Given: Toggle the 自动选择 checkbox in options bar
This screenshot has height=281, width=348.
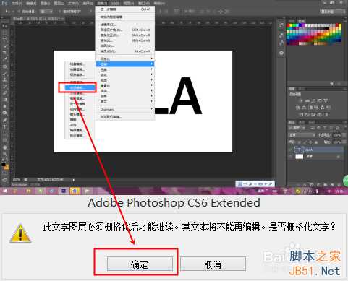Looking at the screenshot, I should (19, 12).
